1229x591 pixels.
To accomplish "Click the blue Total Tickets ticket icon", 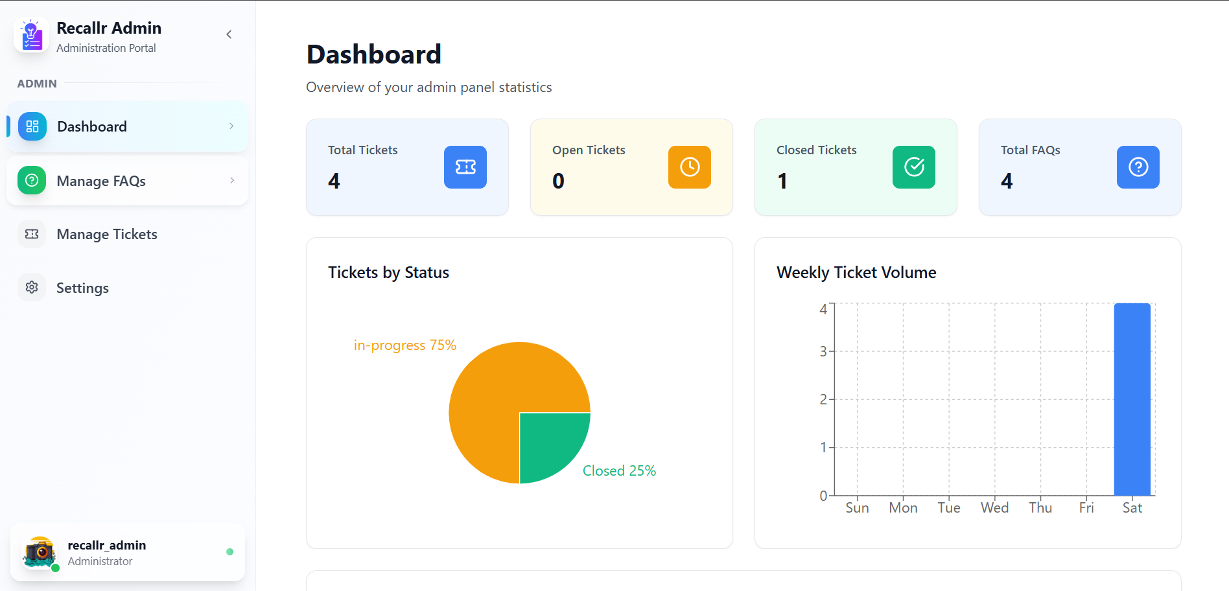I will click(x=465, y=167).
